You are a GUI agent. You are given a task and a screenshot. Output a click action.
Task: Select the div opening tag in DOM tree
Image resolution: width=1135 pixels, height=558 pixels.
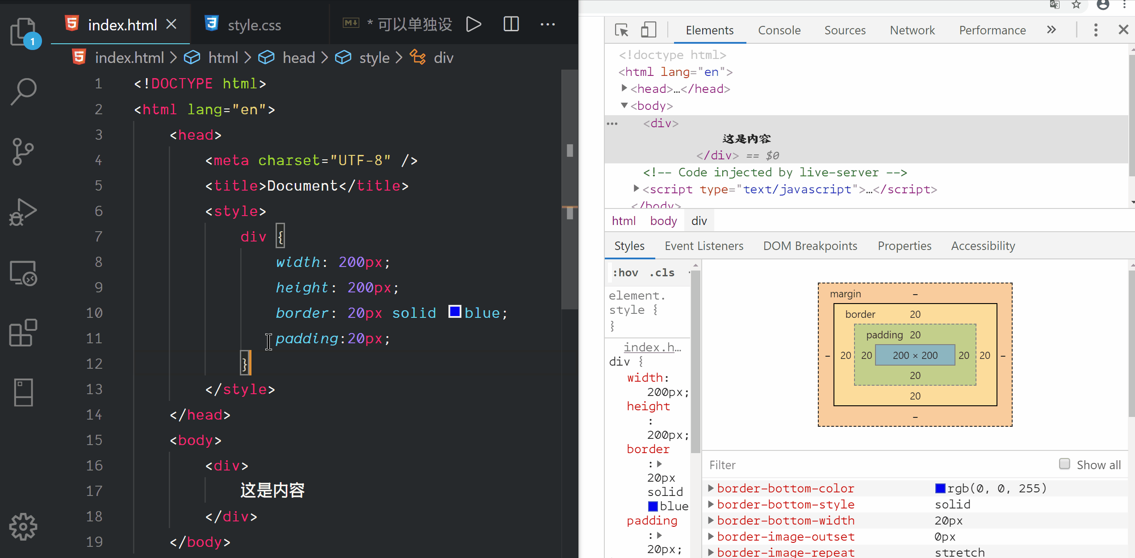coord(661,124)
